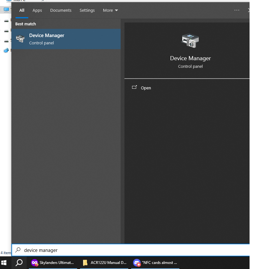This screenshot has height=269, width=254.
Task: Select the This PC icon in Explorer sidebar
Action: pyautogui.click(x=6, y=10)
